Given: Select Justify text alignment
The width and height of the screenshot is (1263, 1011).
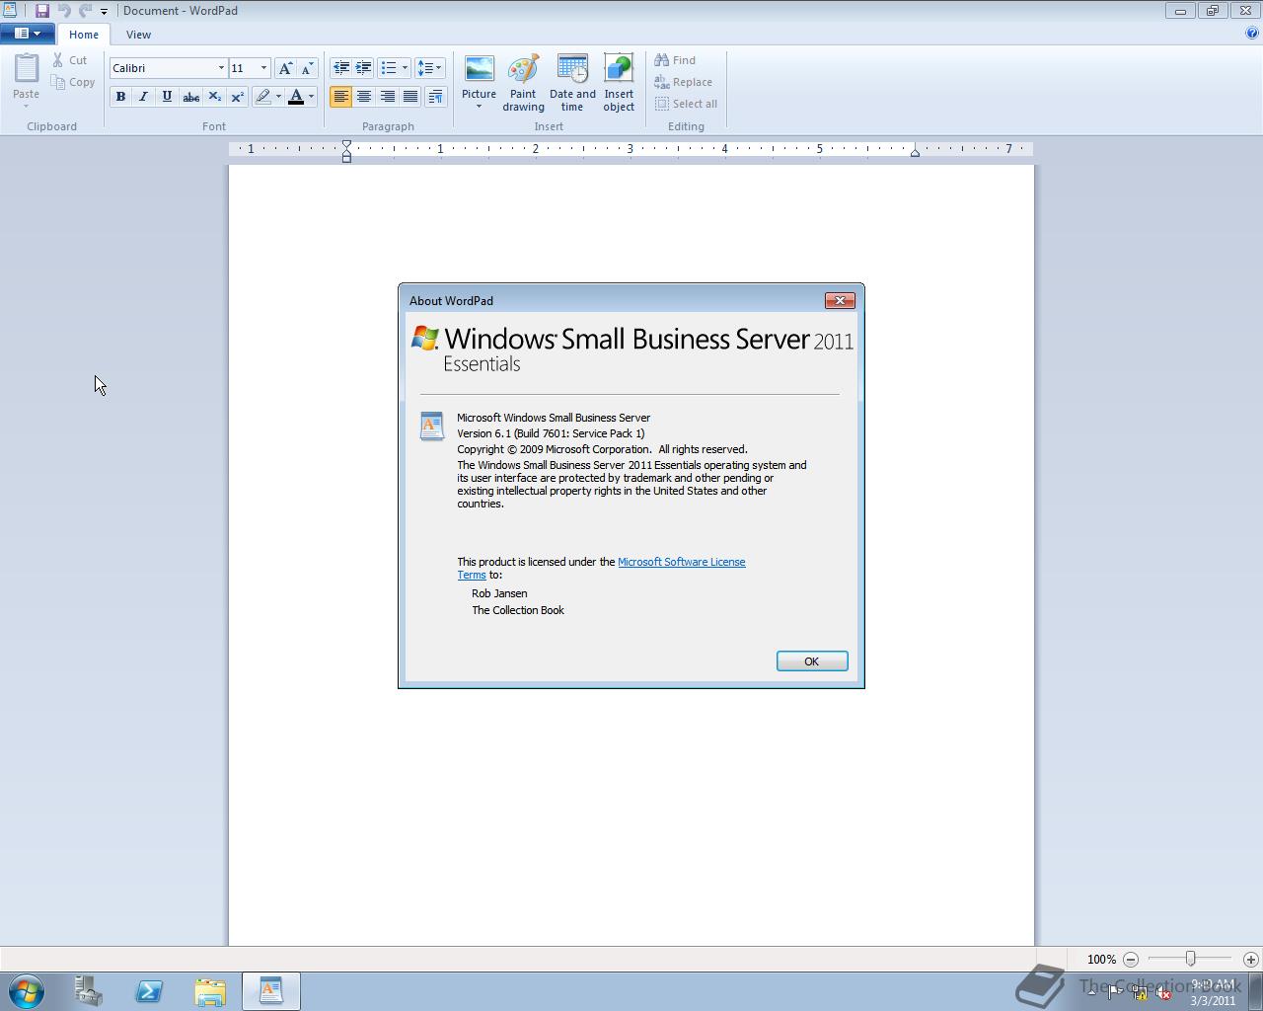Looking at the screenshot, I should click(410, 97).
